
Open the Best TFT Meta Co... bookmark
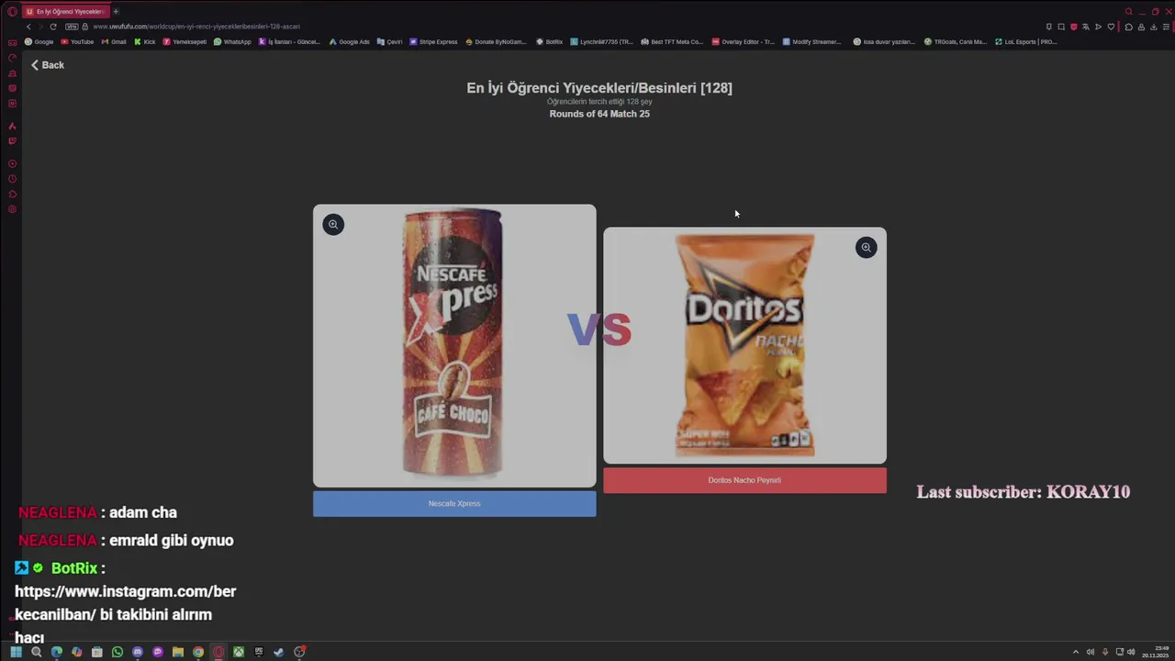tap(672, 42)
